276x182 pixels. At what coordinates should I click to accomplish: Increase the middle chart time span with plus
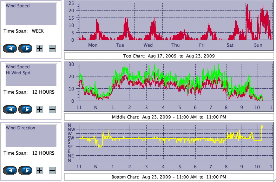(40, 110)
